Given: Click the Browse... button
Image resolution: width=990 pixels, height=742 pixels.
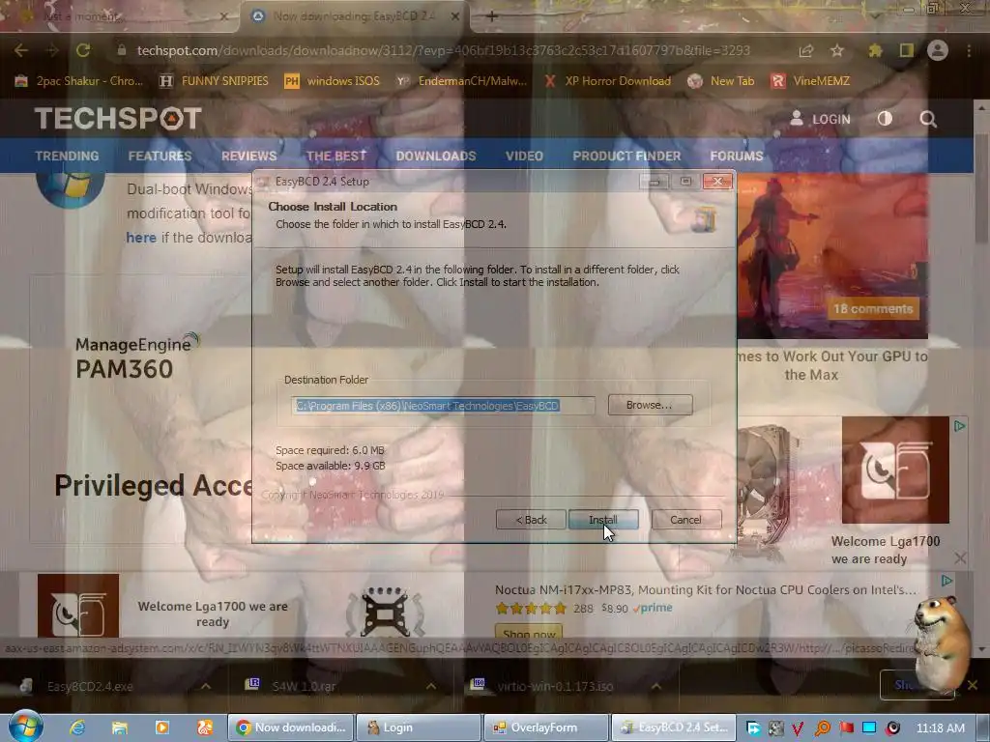Looking at the screenshot, I should click(650, 405).
